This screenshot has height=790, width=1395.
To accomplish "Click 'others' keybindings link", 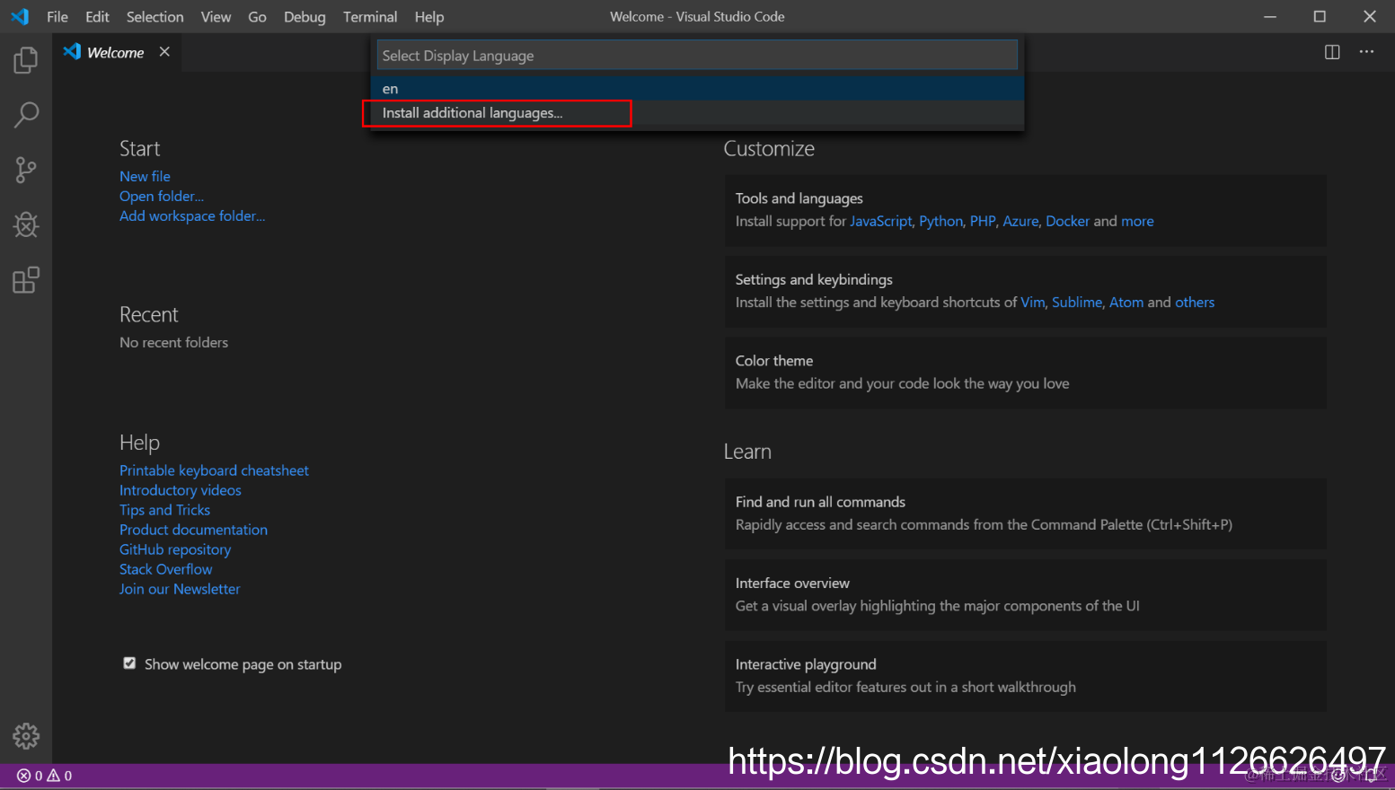I will point(1195,303).
